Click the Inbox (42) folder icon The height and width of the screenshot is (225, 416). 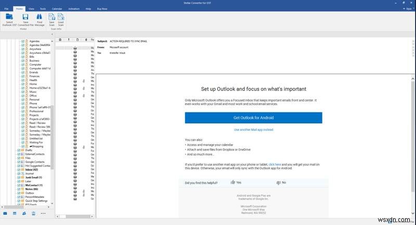[22, 169]
